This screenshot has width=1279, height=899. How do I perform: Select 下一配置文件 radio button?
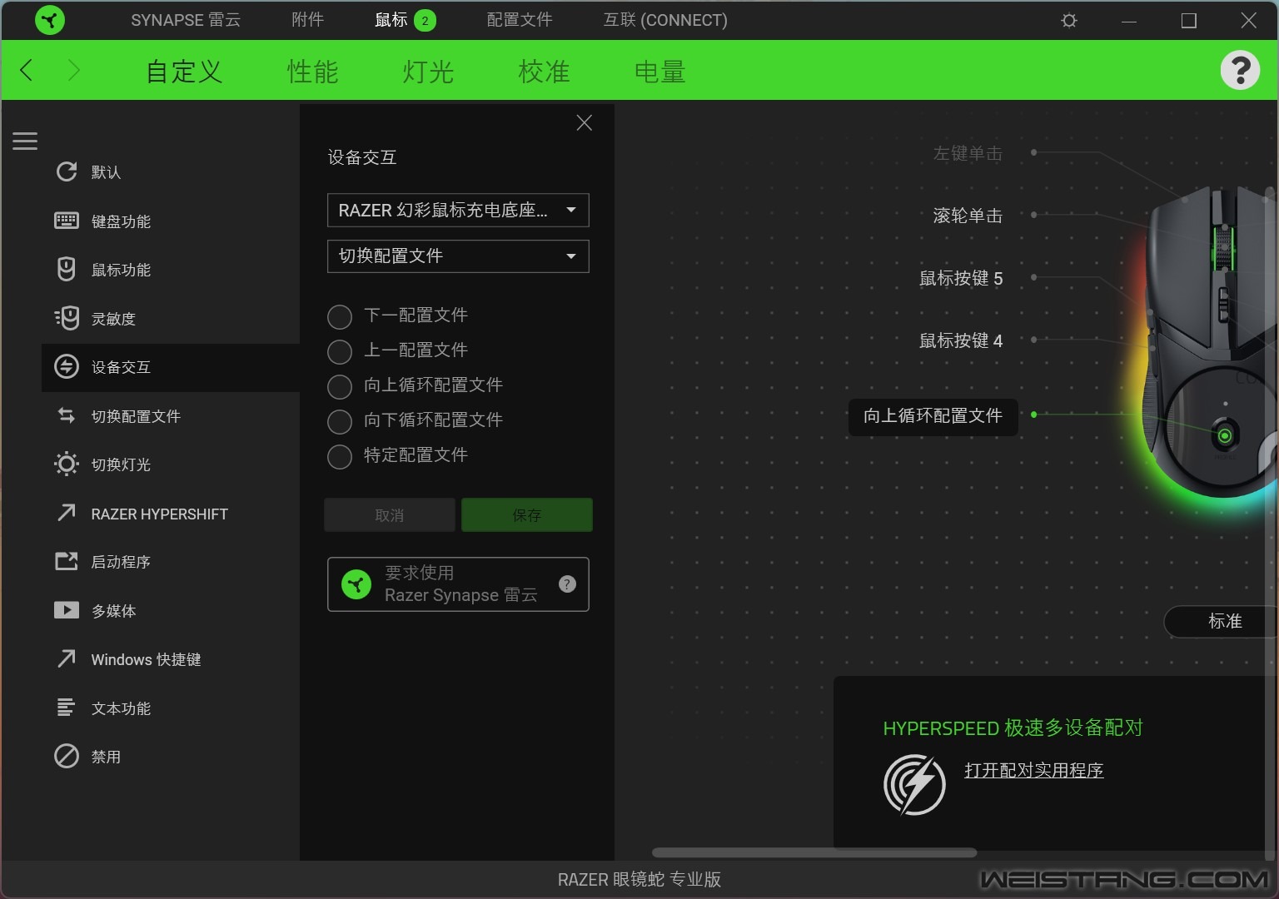click(x=340, y=317)
